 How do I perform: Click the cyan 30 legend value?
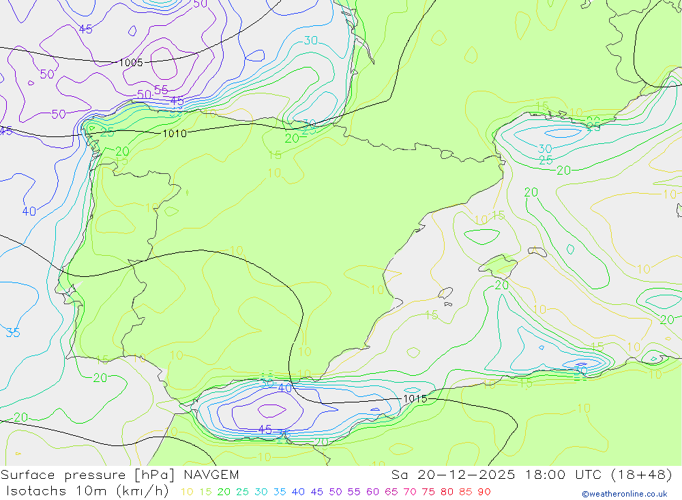click(261, 492)
